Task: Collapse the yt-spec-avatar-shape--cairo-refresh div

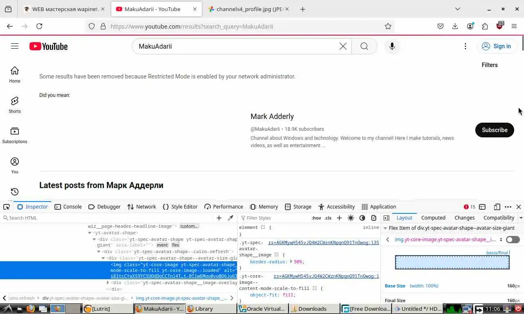Action: pyautogui.click(x=99, y=251)
